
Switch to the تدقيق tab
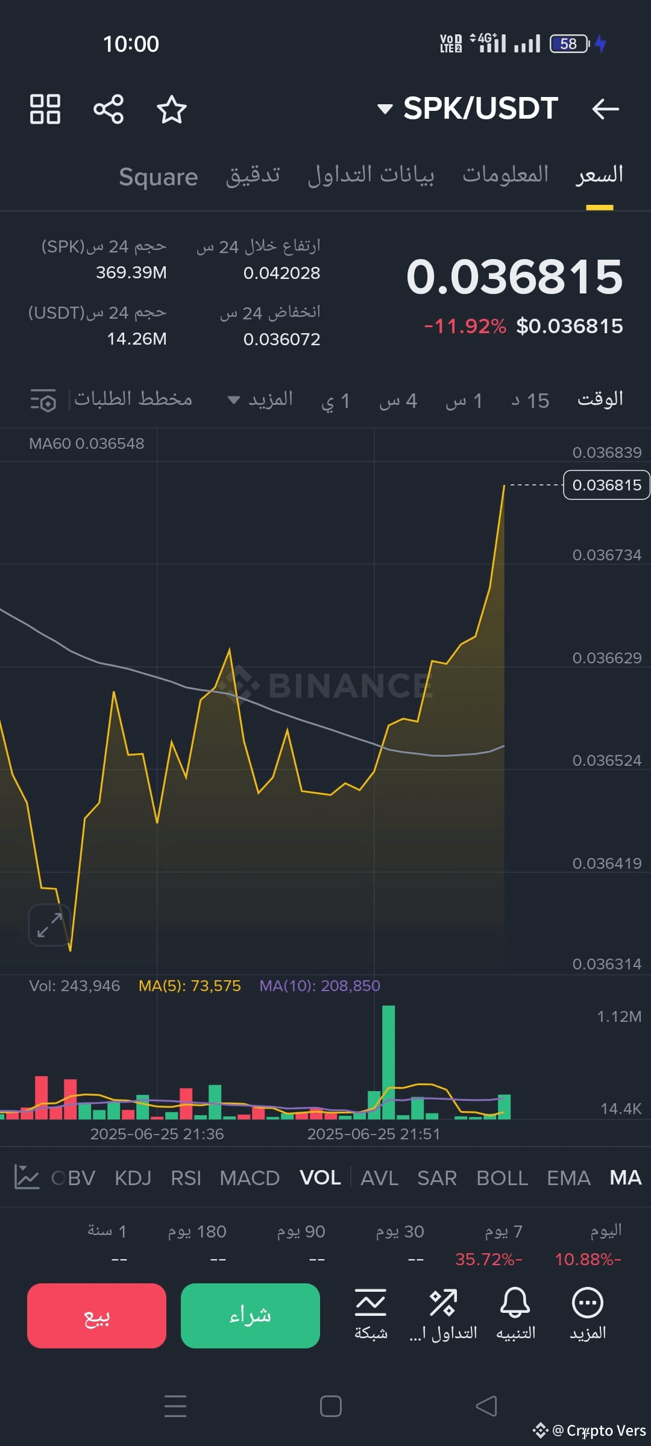(253, 175)
